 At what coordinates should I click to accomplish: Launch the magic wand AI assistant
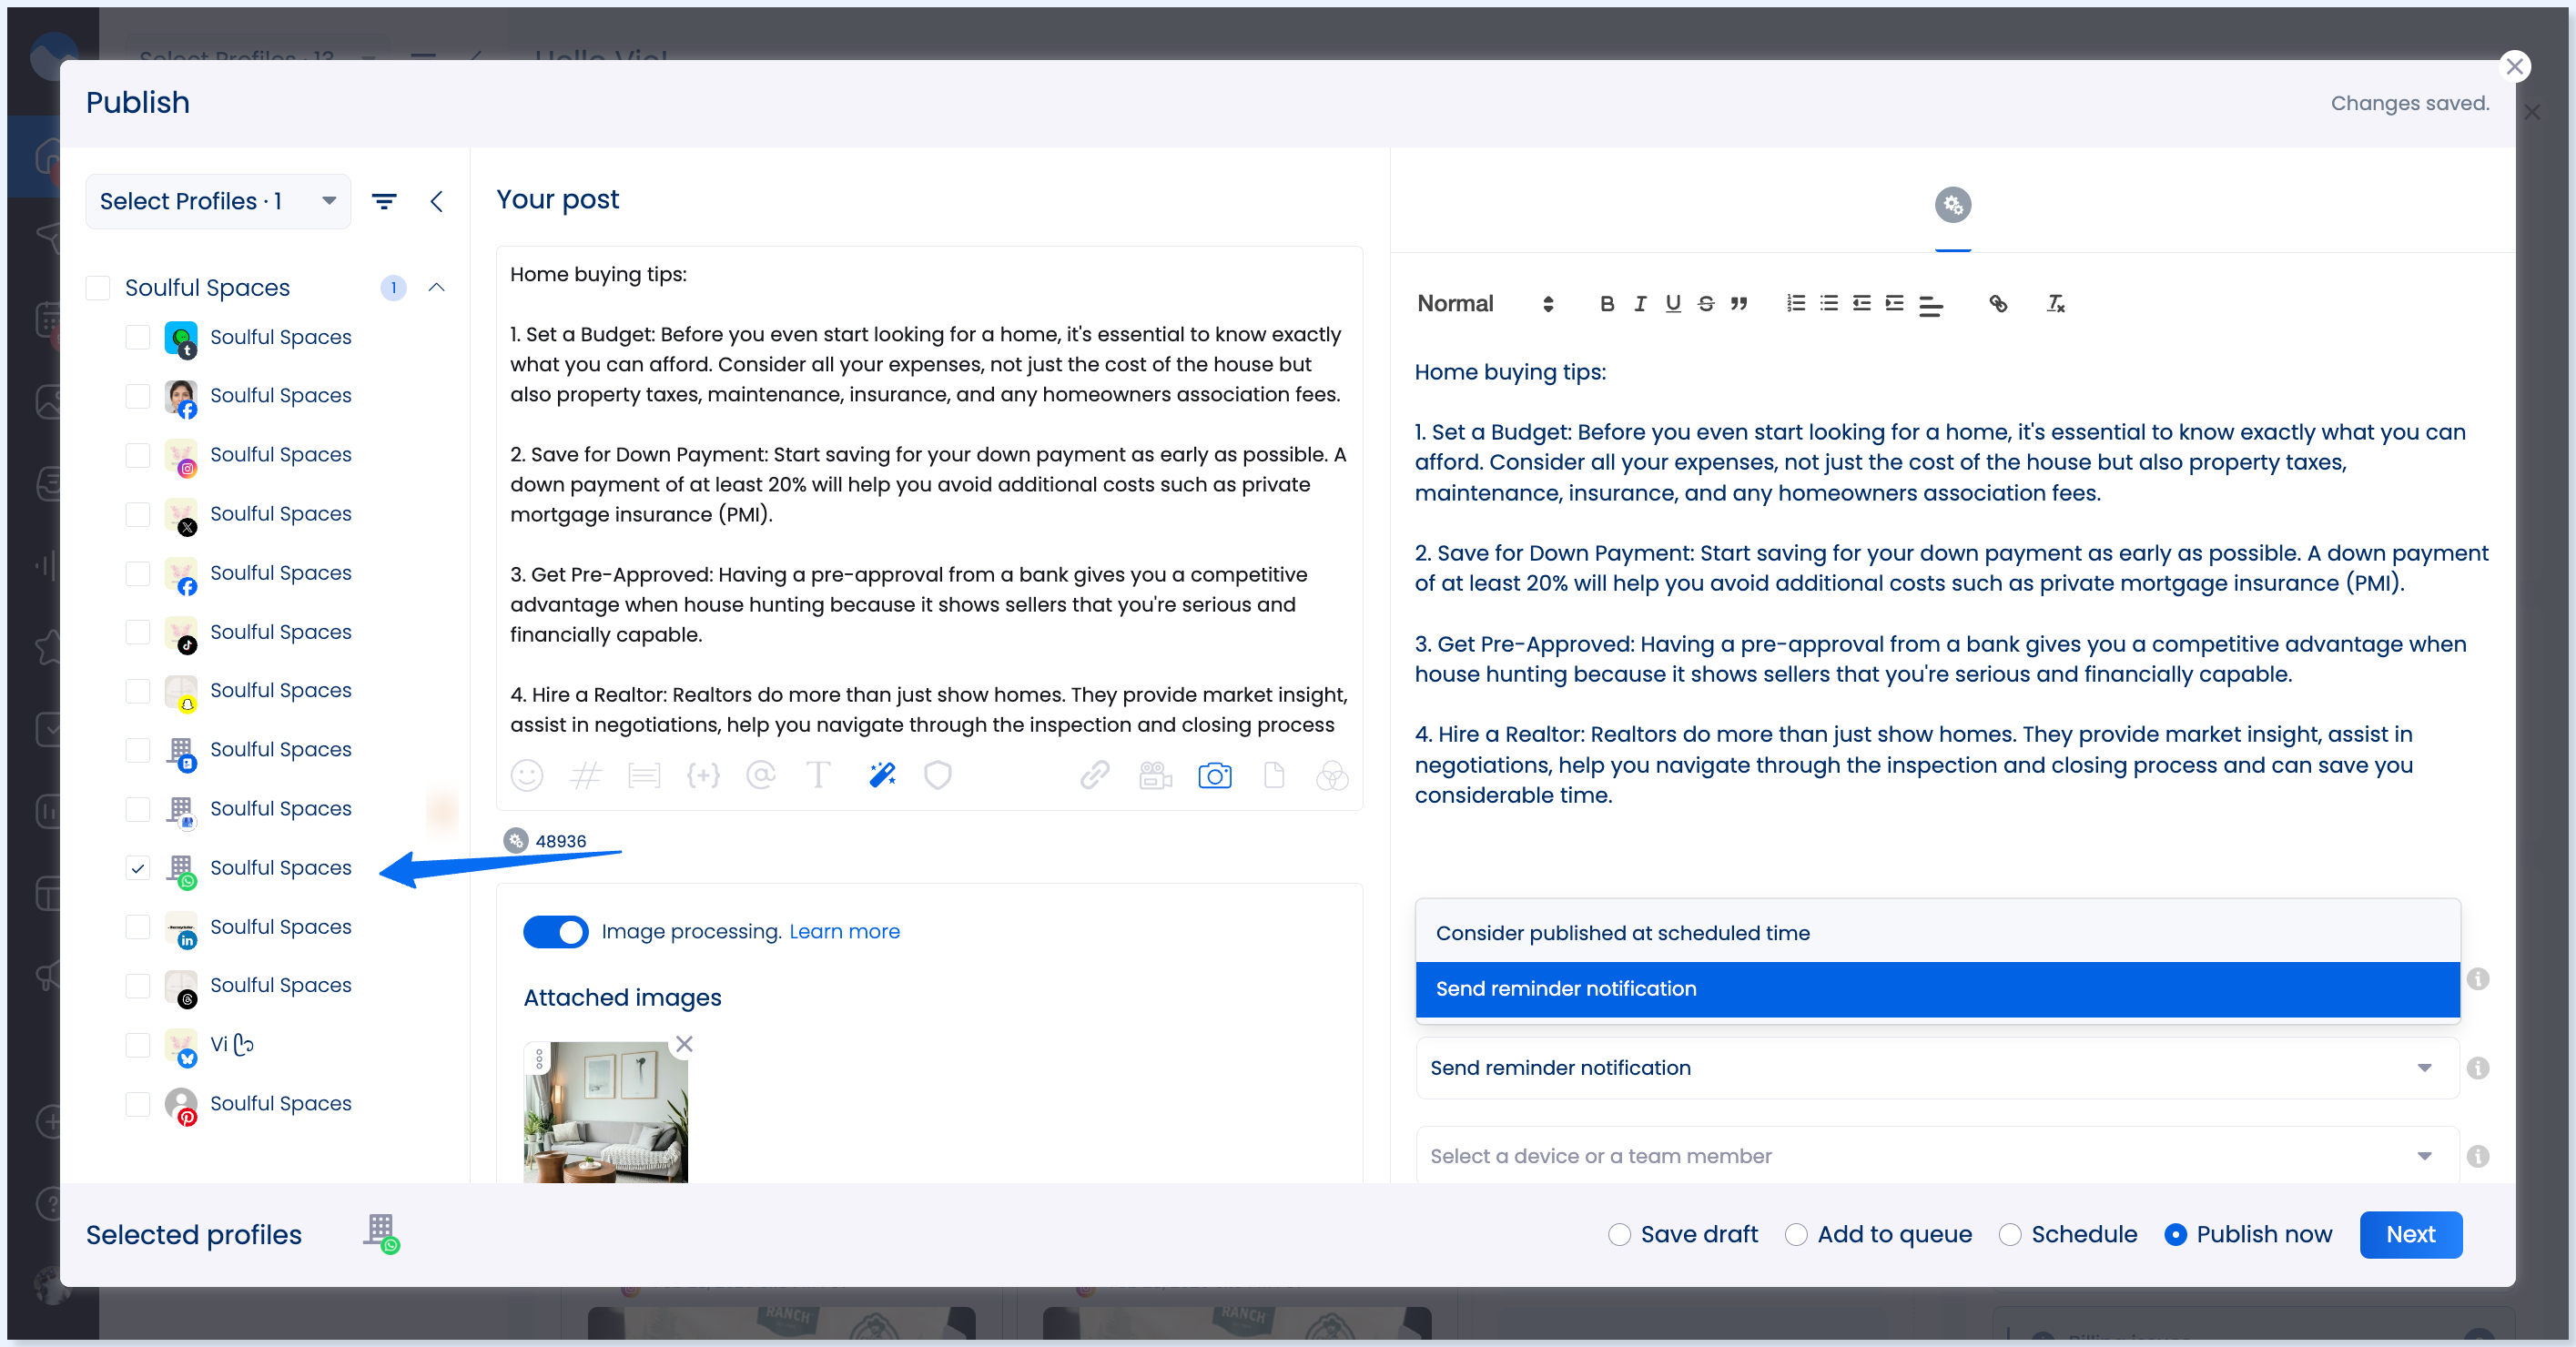coord(882,775)
